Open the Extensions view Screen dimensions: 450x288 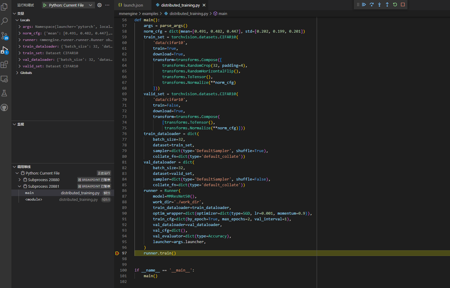coord(4,64)
